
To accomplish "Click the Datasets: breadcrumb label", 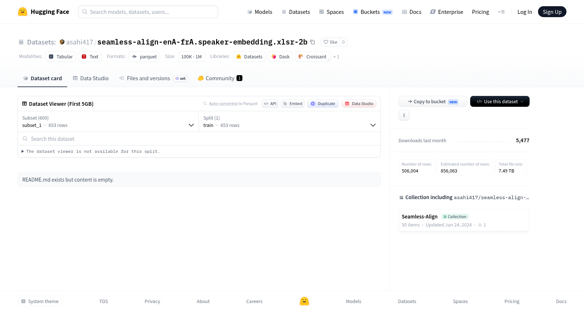I will [x=41, y=42].
